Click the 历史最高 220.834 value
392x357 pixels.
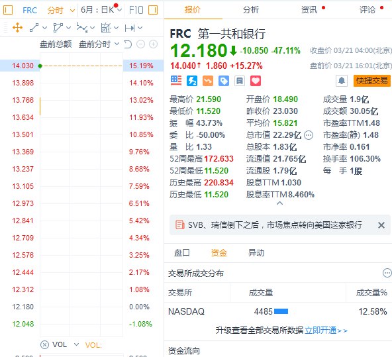[x=219, y=183]
